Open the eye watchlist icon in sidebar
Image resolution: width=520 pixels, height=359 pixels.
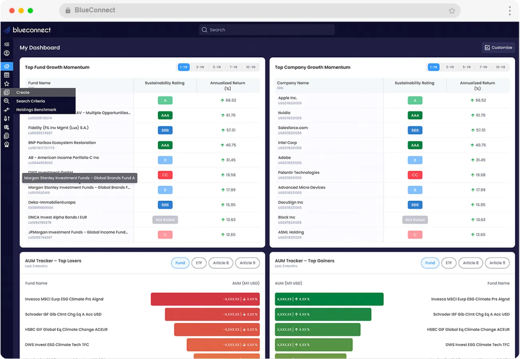tap(6, 75)
